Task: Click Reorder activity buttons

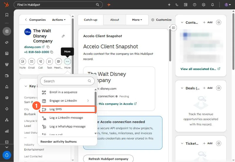Action: pos(58,141)
